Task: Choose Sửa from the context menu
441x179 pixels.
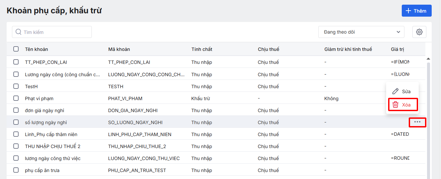Action: click(x=406, y=91)
